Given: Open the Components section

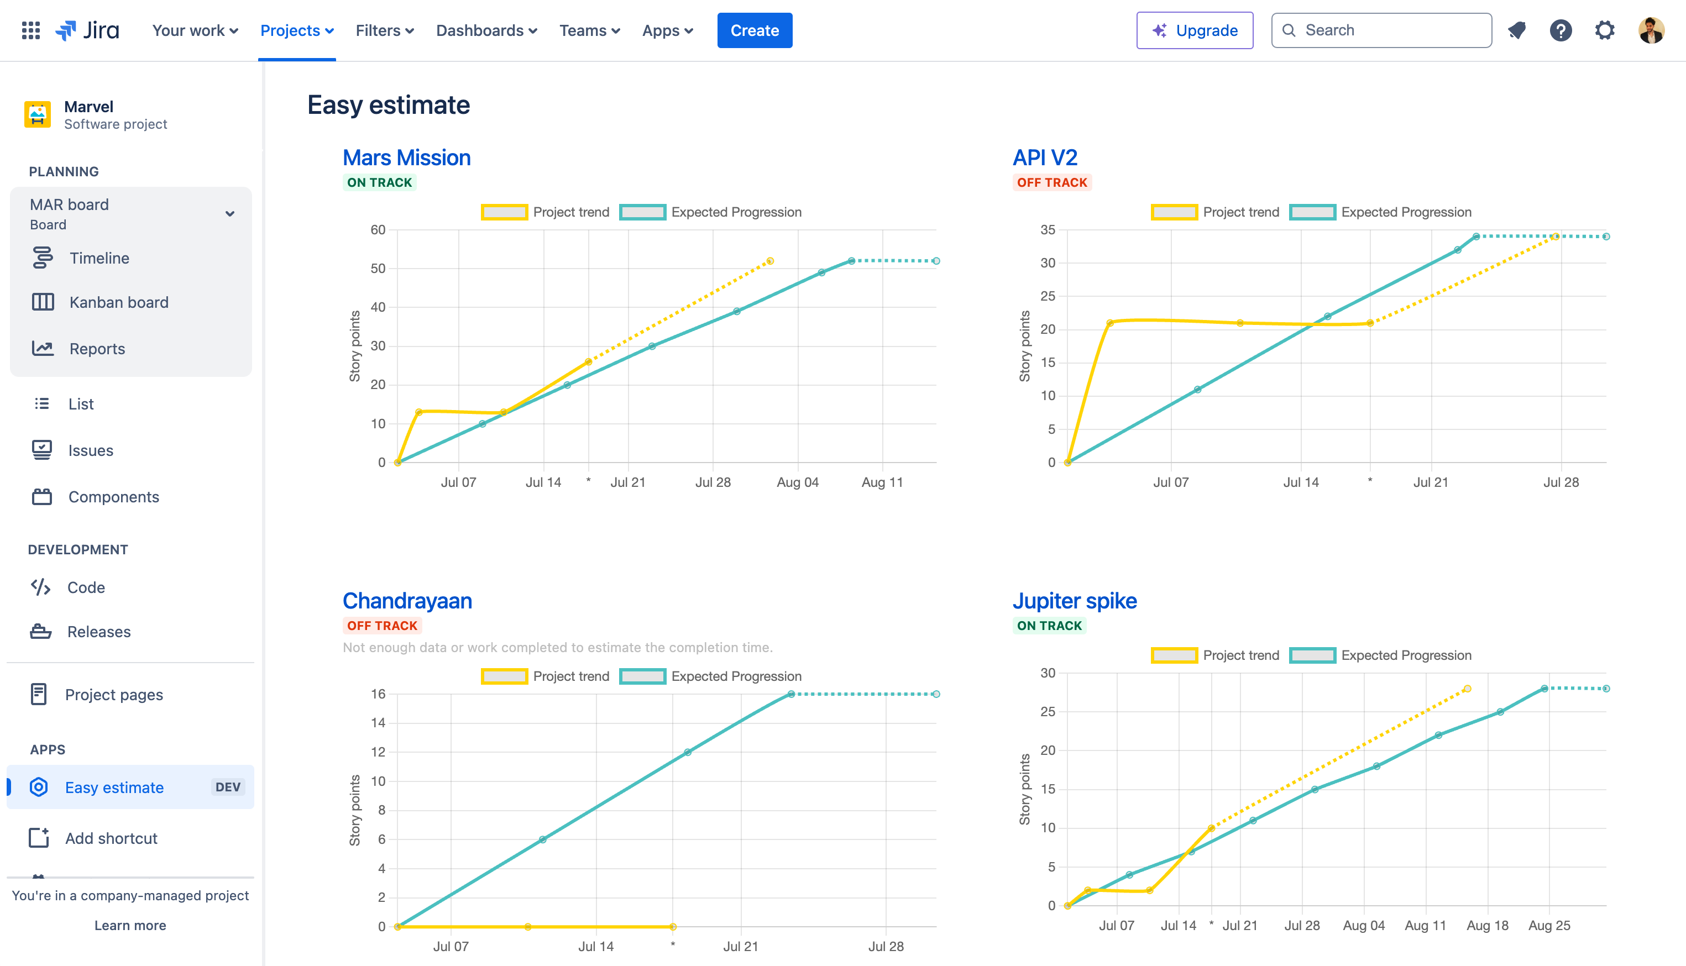Looking at the screenshot, I should coord(113,496).
